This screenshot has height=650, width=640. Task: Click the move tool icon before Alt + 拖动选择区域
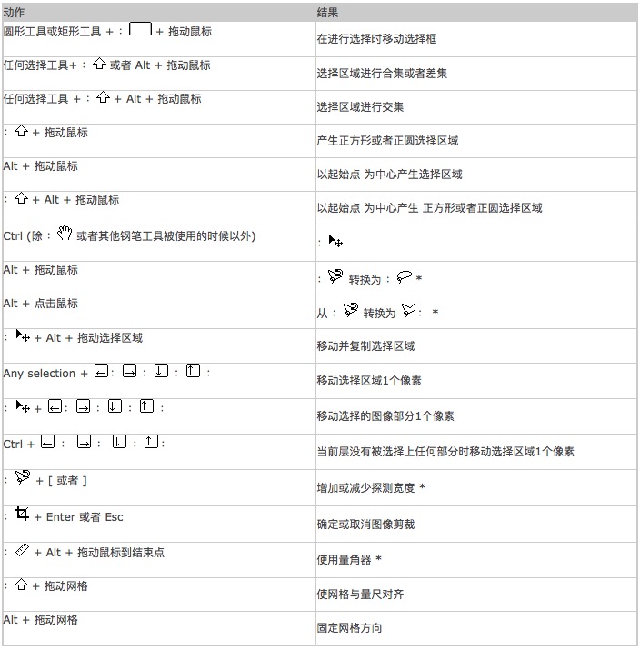pos(23,336)
